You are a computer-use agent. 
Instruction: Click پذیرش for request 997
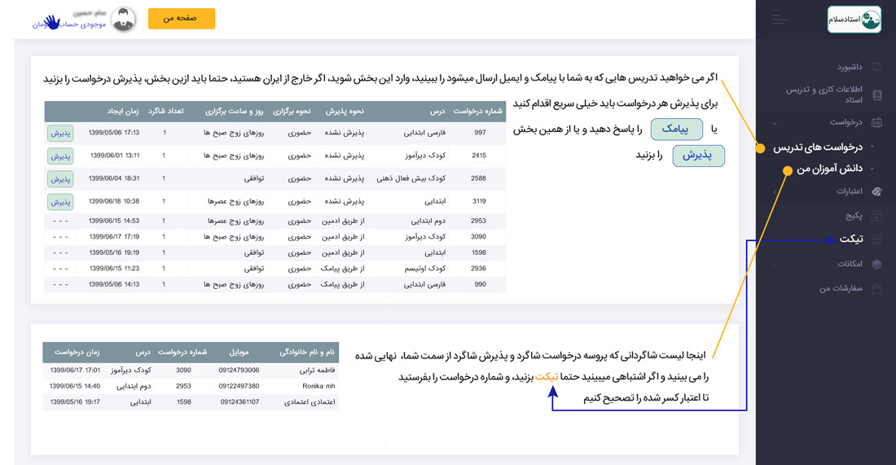pos(60,133)
